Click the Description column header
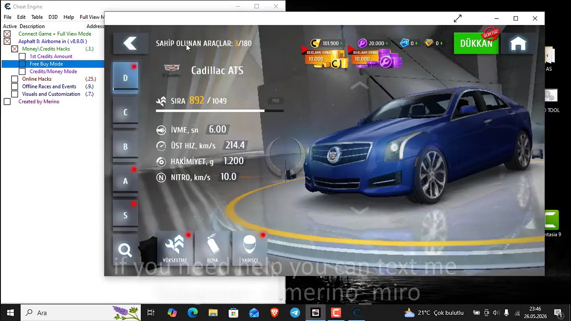Screen dimensions: 571x321 [32, 26]
